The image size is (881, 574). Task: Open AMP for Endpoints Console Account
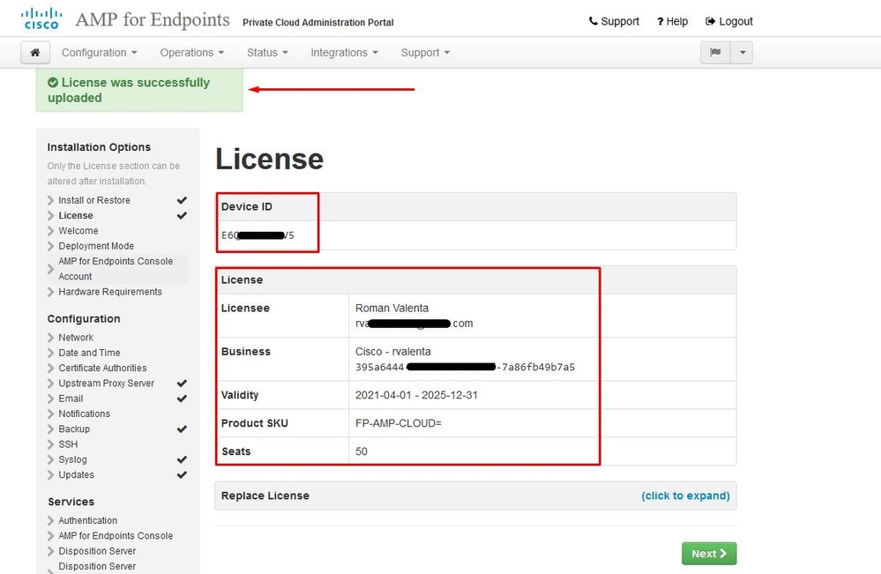116,269
